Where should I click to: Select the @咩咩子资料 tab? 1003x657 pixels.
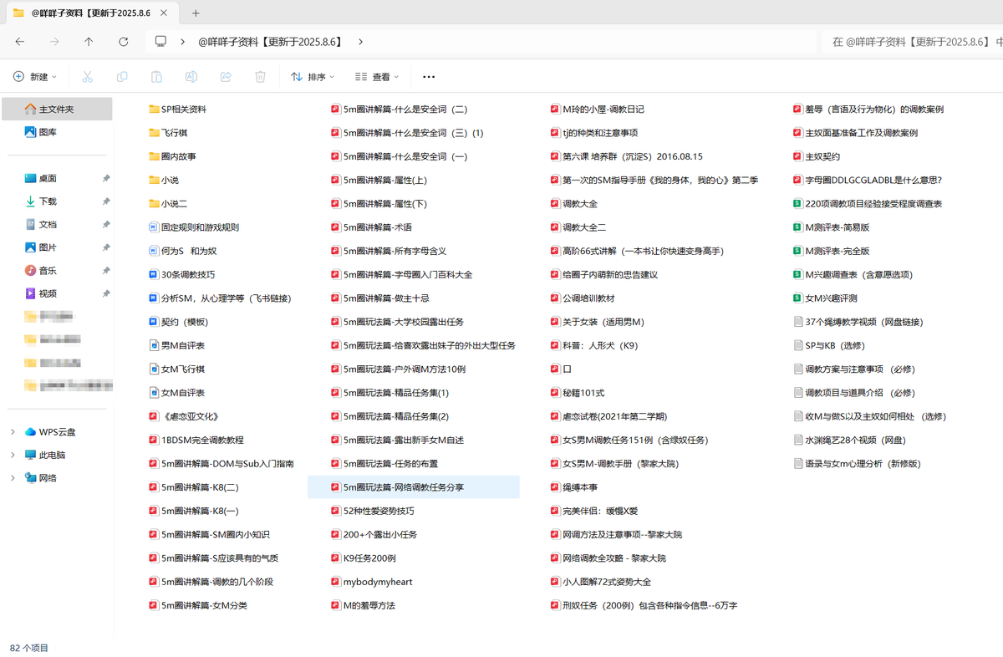tap(92, 13)
